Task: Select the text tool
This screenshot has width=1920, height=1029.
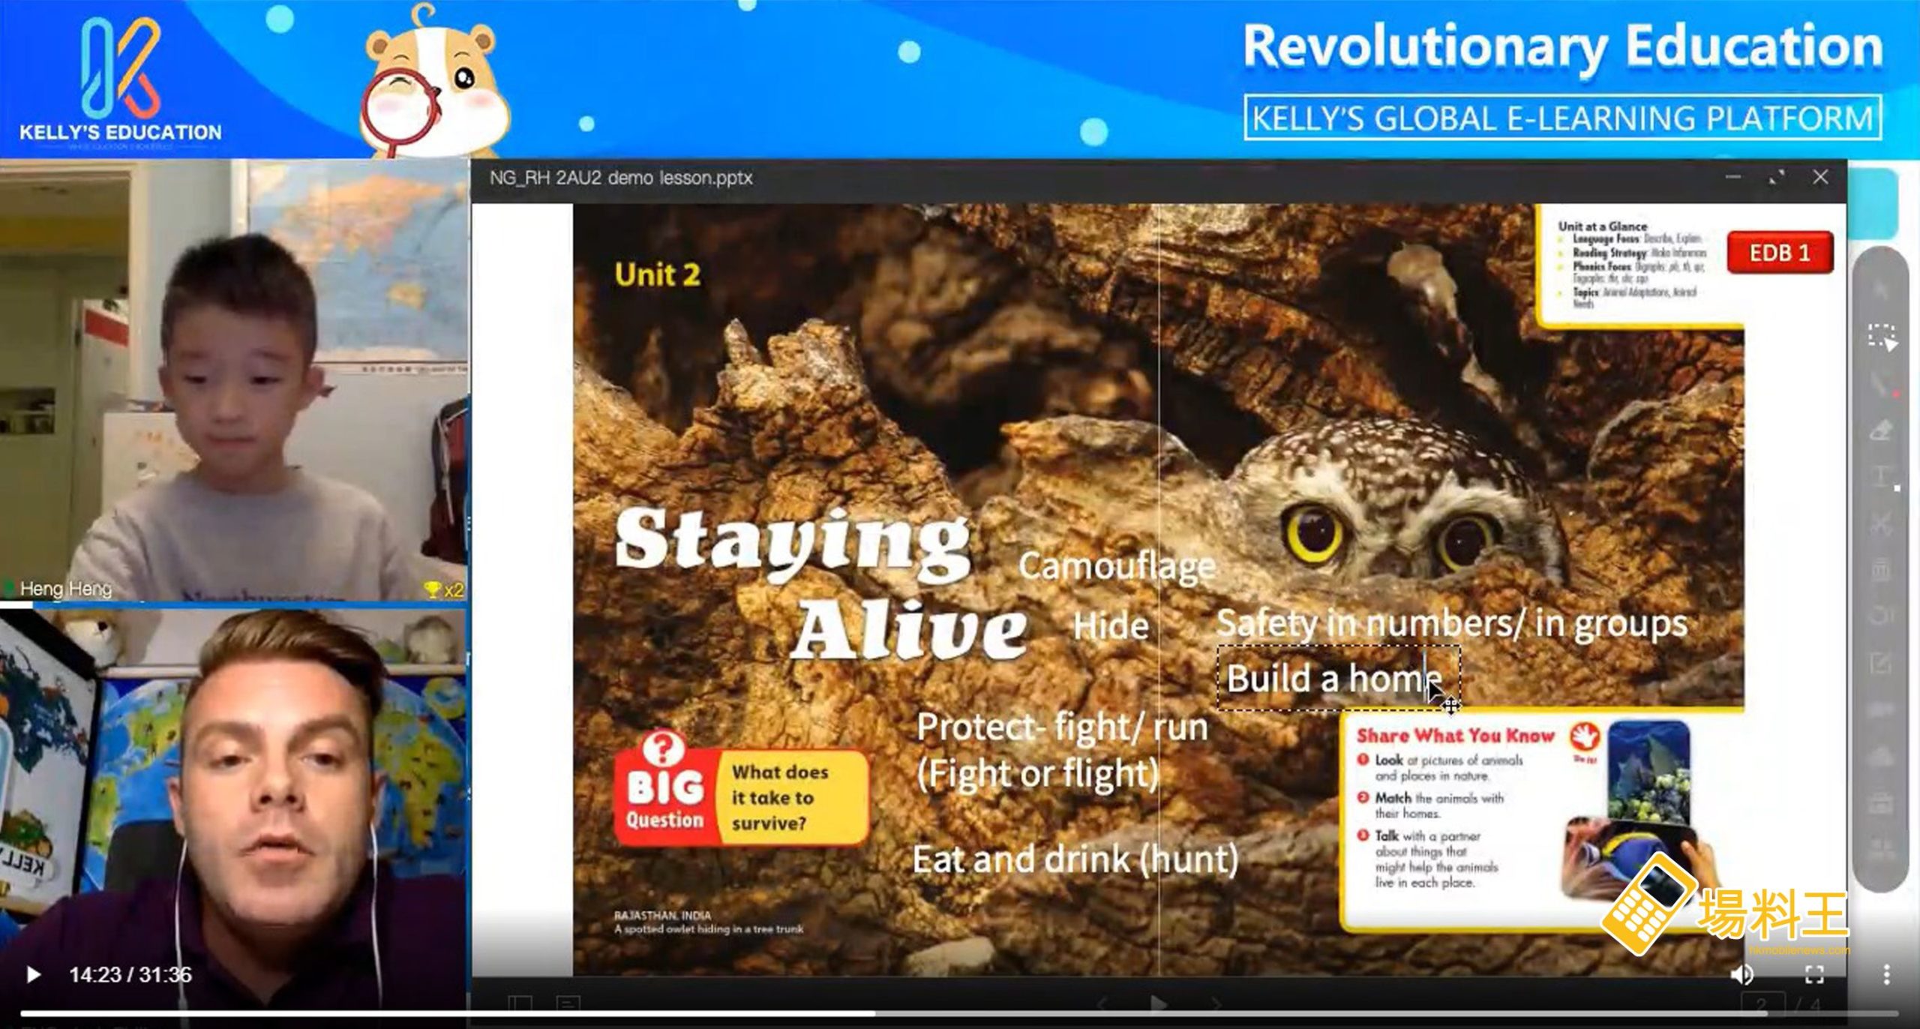Action: tap(1881, 477)
